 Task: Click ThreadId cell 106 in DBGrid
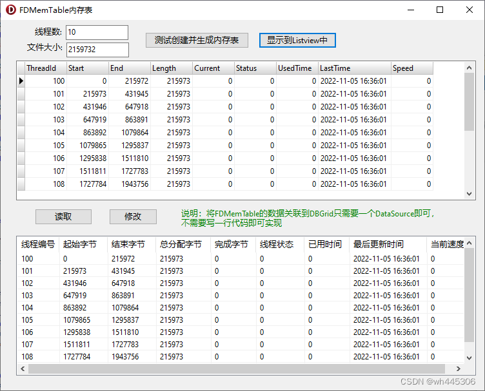pyautogui.click(x=46, y=158)
